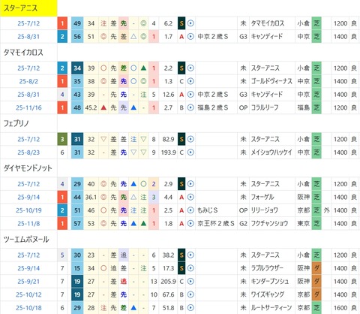Play race video in the キャンディード 1.7 odds row
The width and height of the screenshot is (360, 314).
point(190,37)
